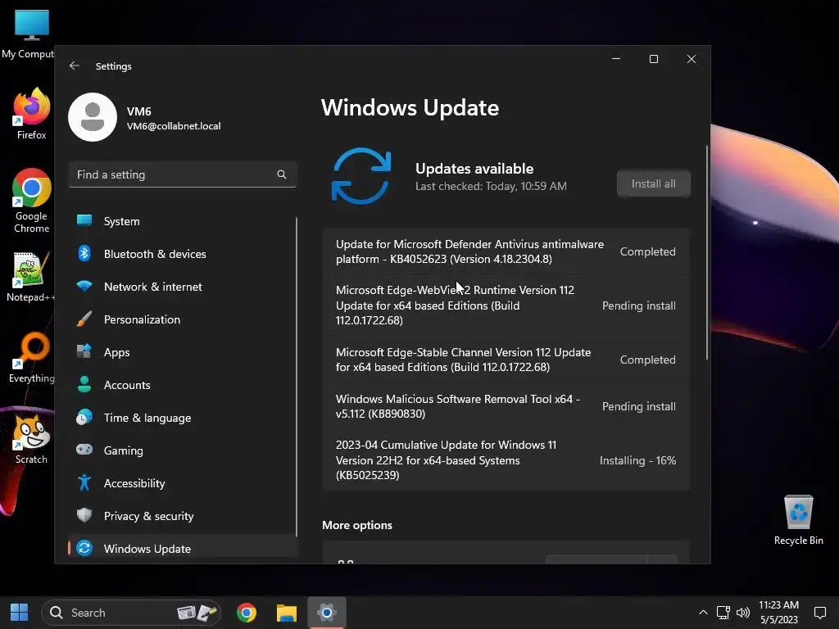
Task: Click the Edge-WebView2 Runtime update entry
Action: [506, 305]
